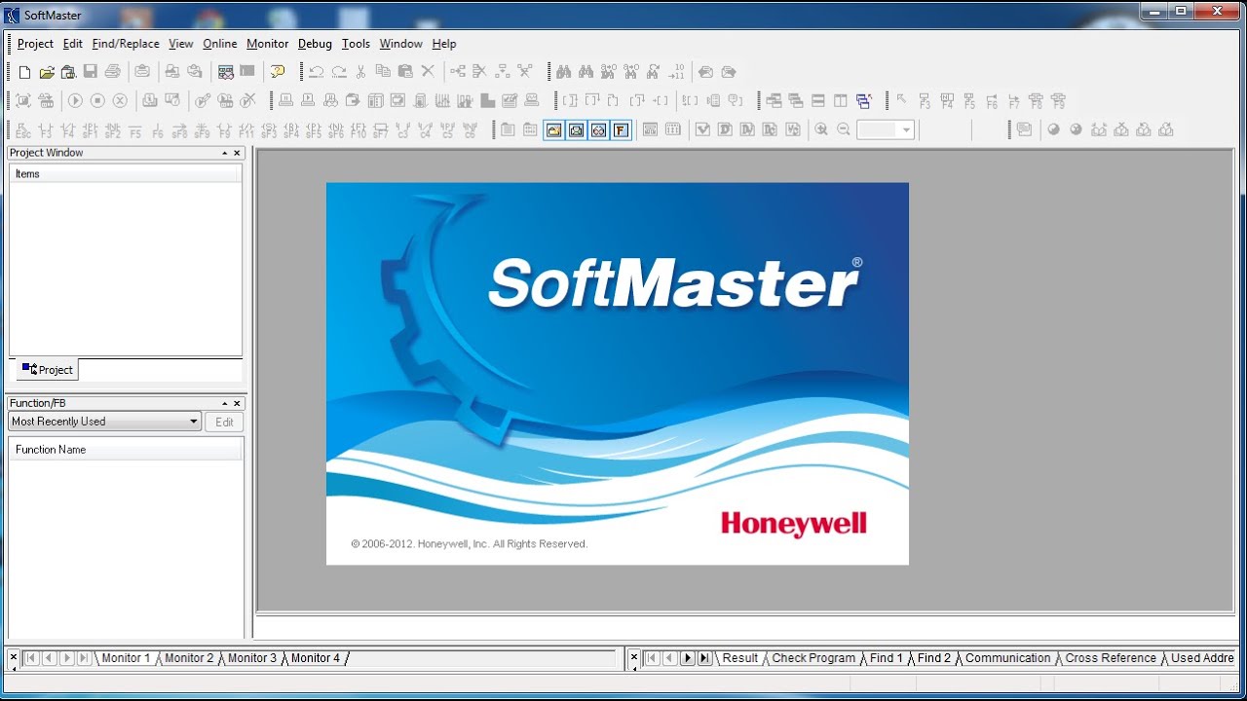The height and width of the screenshot is (701, 1247).
Task: Select the sF3 set coil tool
Action: (x=269, y=129)
